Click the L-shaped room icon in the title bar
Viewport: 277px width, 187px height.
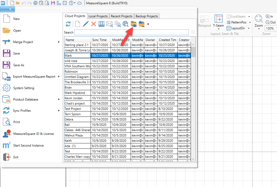(x=59, y=3)
